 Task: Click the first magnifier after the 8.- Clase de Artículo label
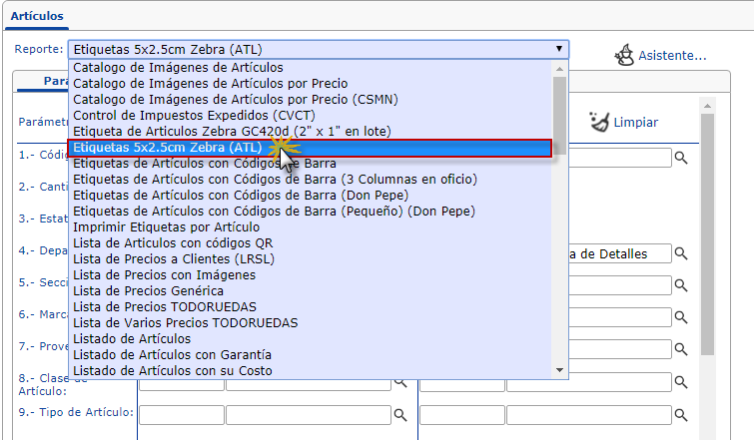coord(400,382)
